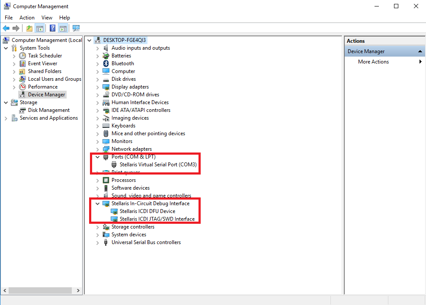The image size is (426, 305).
Task: Click the DVD/CD-ROM drives icon
Action: (106, 95)
